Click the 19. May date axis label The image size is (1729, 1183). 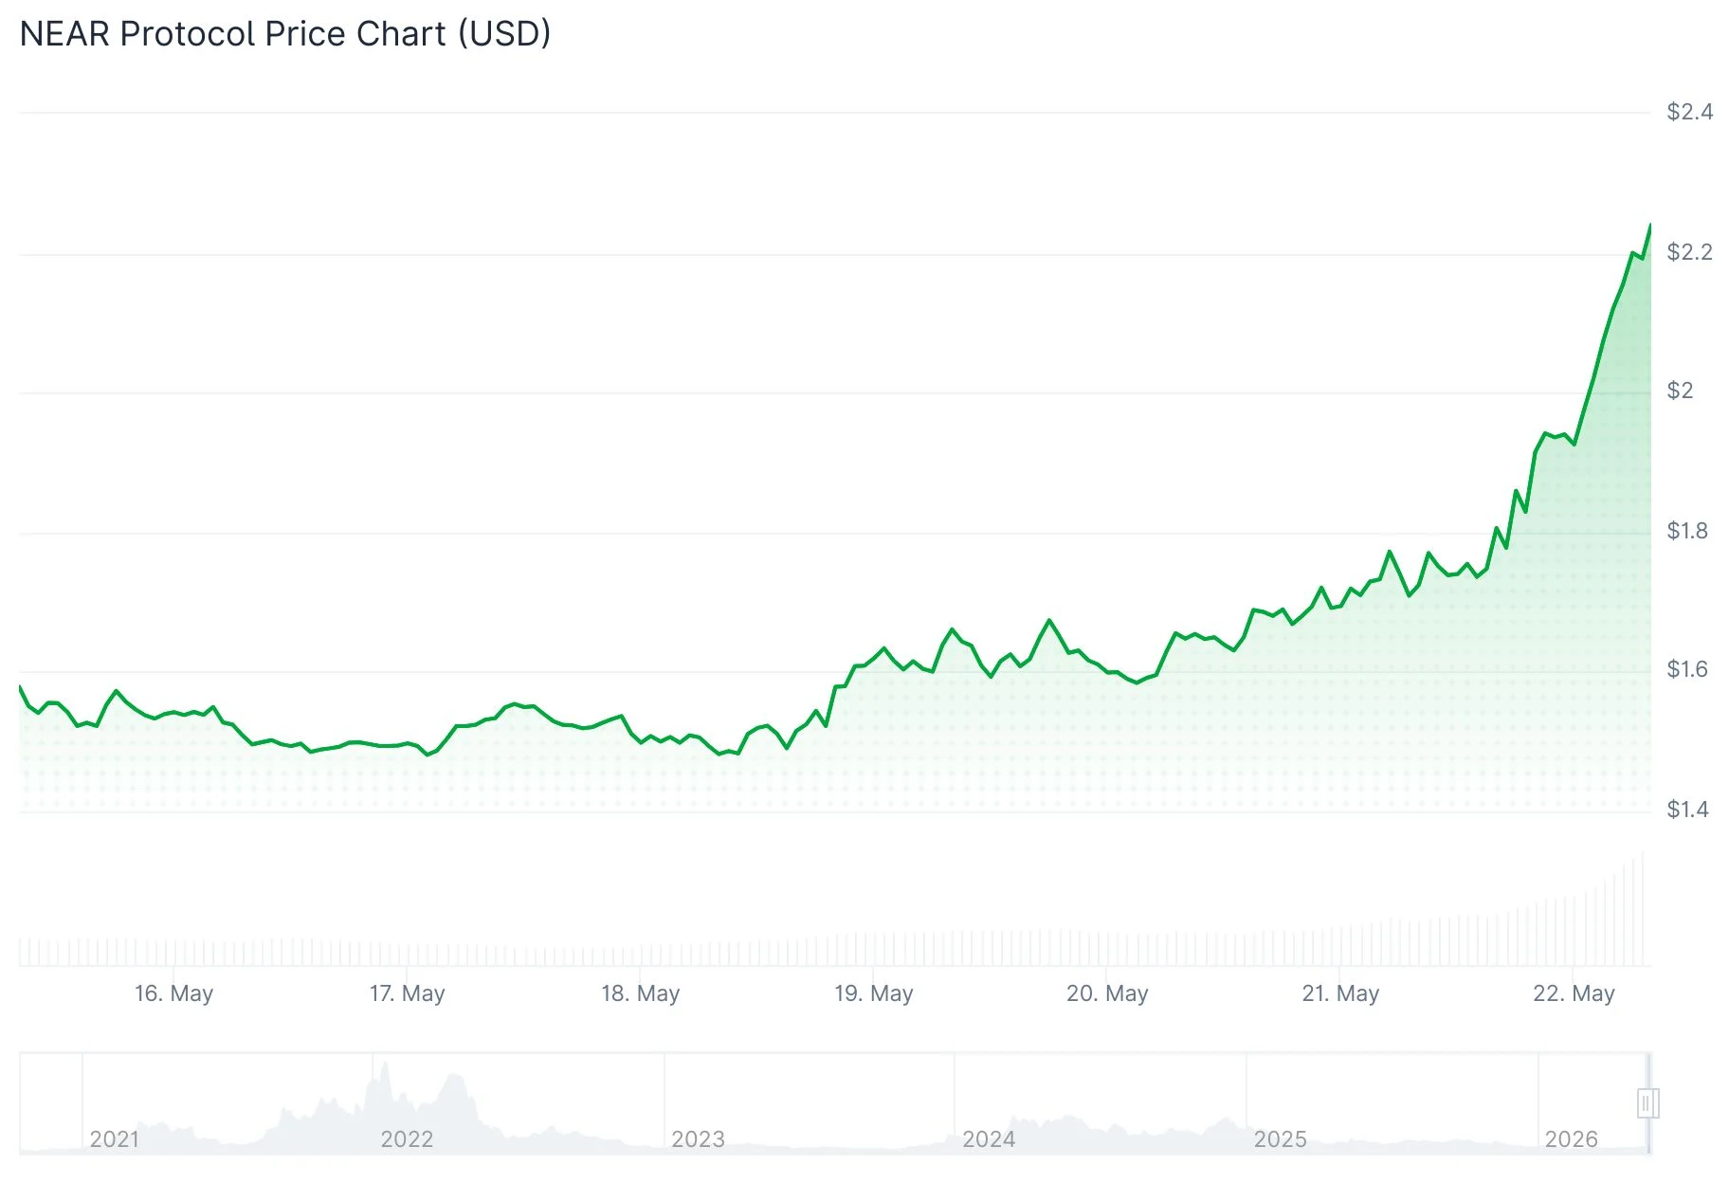(x=873, y=993)
